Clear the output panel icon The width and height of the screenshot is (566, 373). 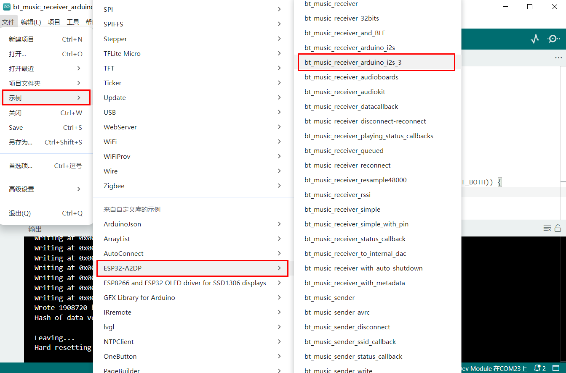[547, 228]
